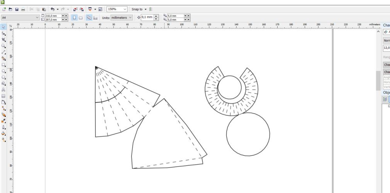Decrease the page height with down stepper
Viewport: 390px width, 193px height.
63,19
